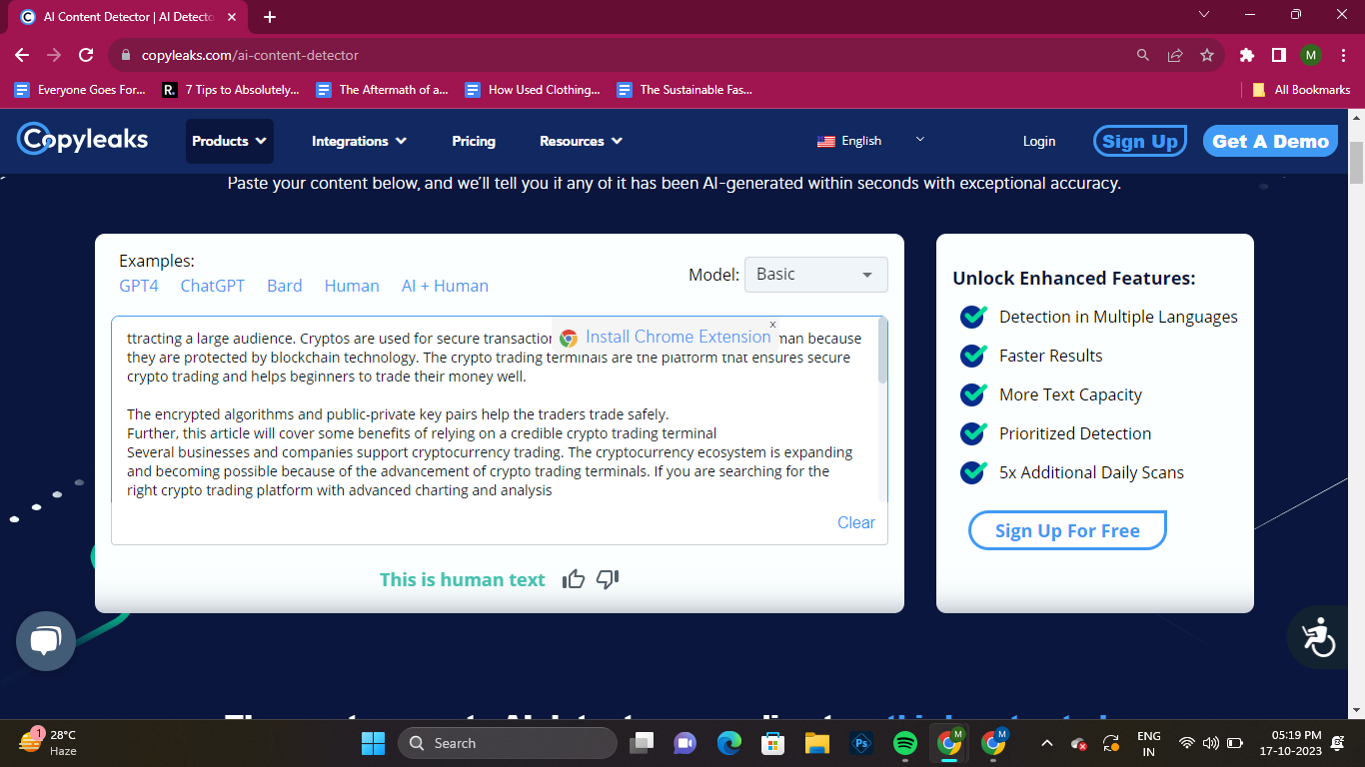Load the AI + Human example

(x=445, y=286)
